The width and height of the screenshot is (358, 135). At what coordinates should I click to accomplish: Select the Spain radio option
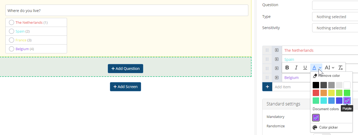point(12,31)
